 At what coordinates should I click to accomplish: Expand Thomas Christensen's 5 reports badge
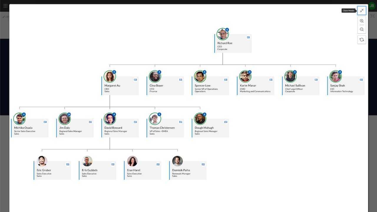[159, 114]
